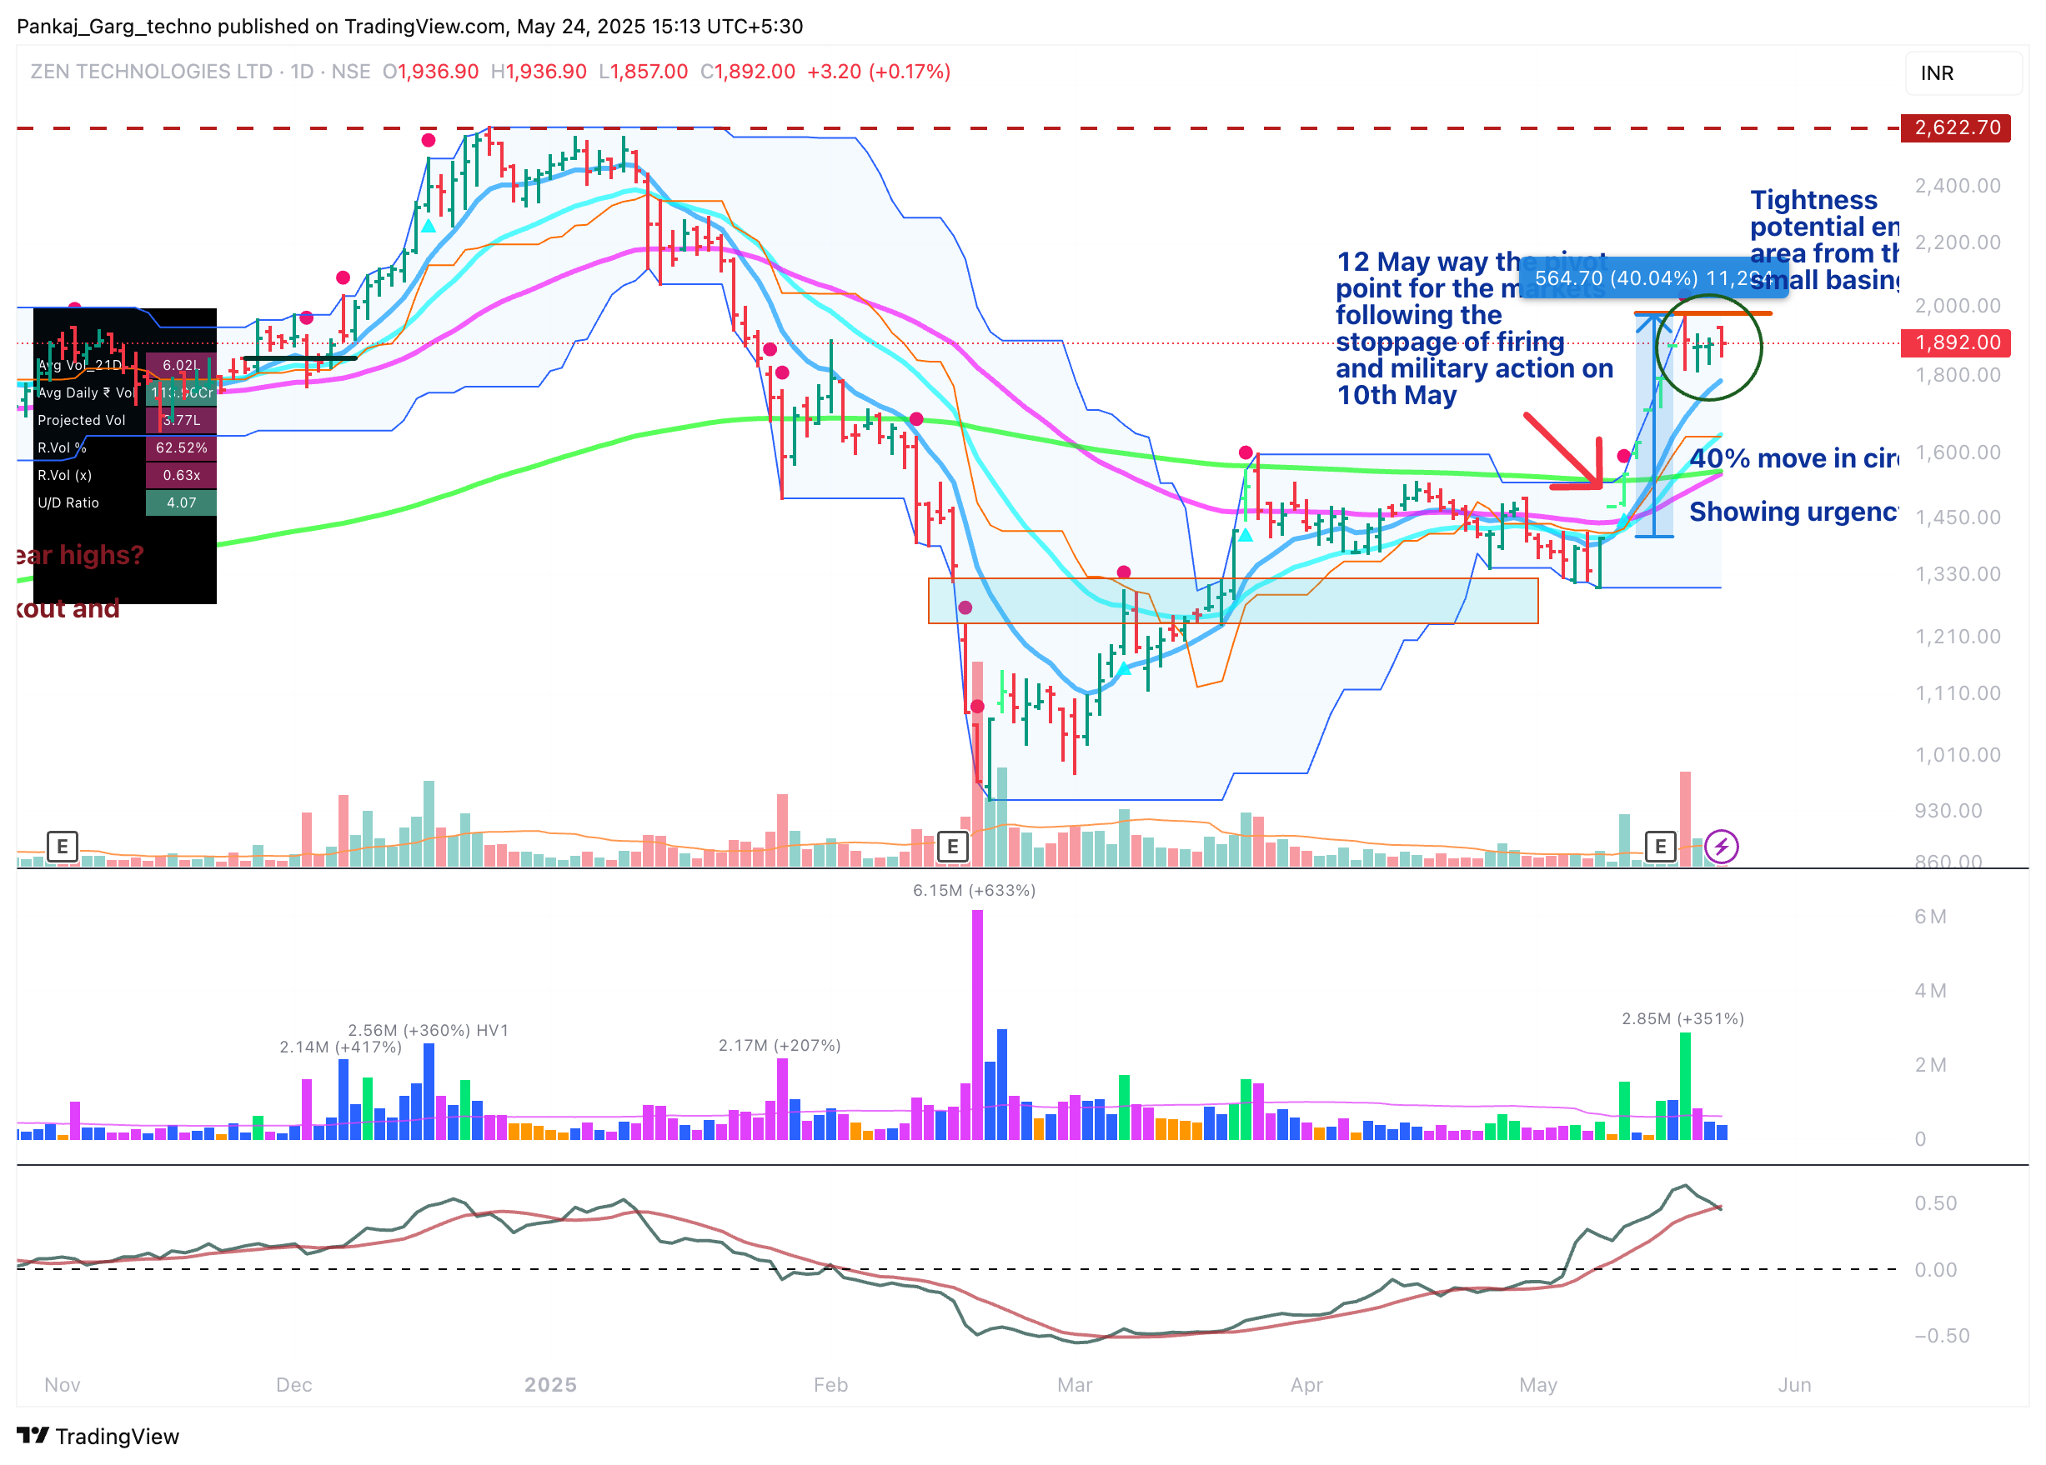2046x1465 pixels.
Task: Click the ZEN TECHNOLOGIES LTD symbol title
Action: [x=152, y=71]
